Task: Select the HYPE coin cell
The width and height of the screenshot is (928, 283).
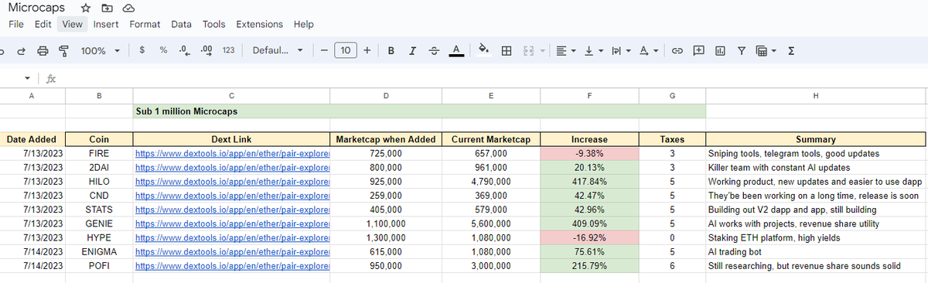Action: (99, 237)
